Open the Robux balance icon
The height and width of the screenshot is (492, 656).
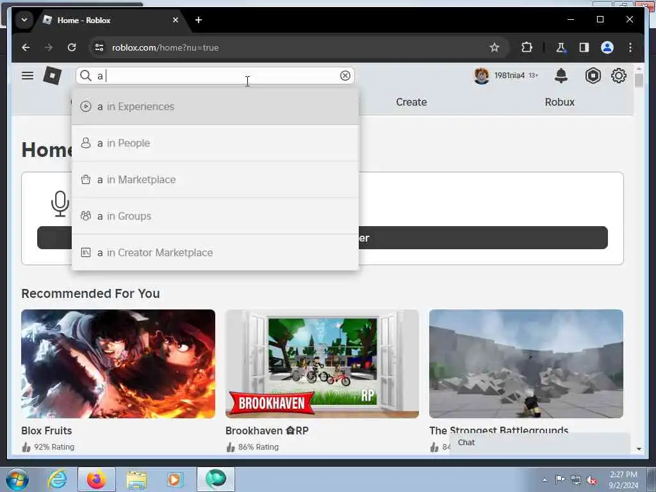coord(593,76)
